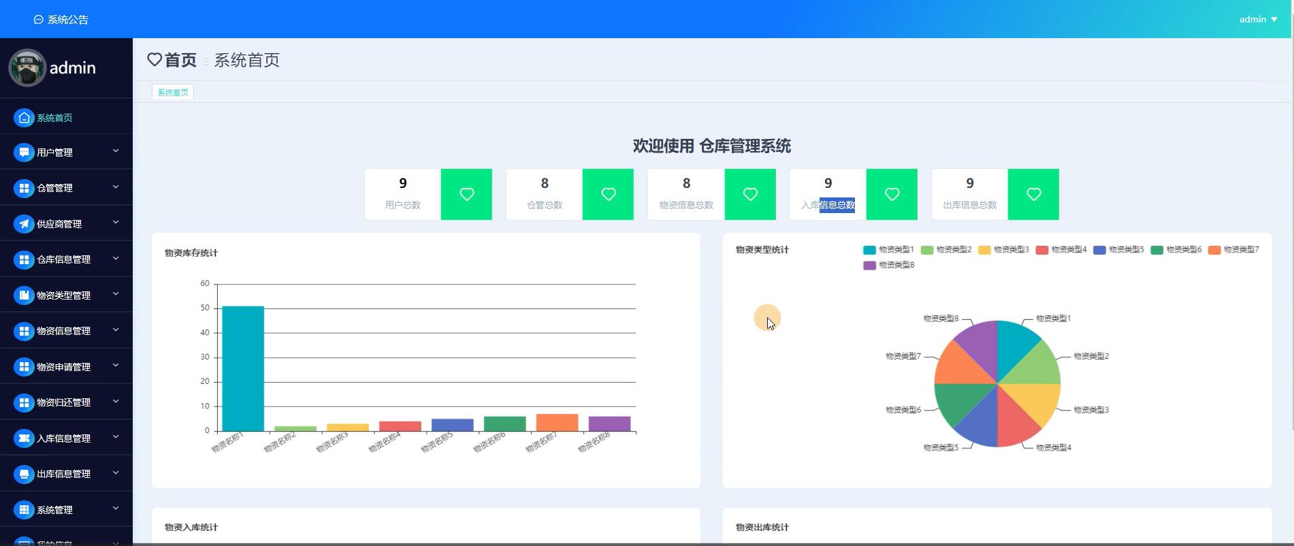The image size is (1294, 546).
Task: Click the 仓库信息管理 sidebar icon
Action: [24, 259]
